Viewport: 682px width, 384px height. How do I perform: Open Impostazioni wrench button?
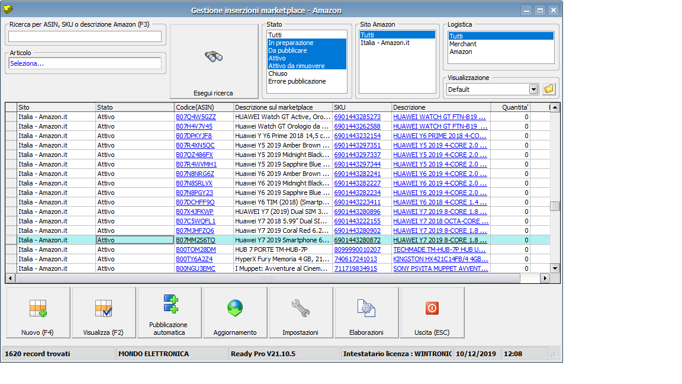(301, 313)
